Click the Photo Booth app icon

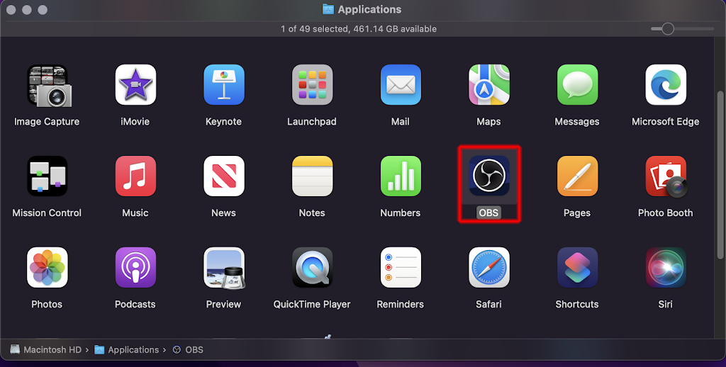665,176
